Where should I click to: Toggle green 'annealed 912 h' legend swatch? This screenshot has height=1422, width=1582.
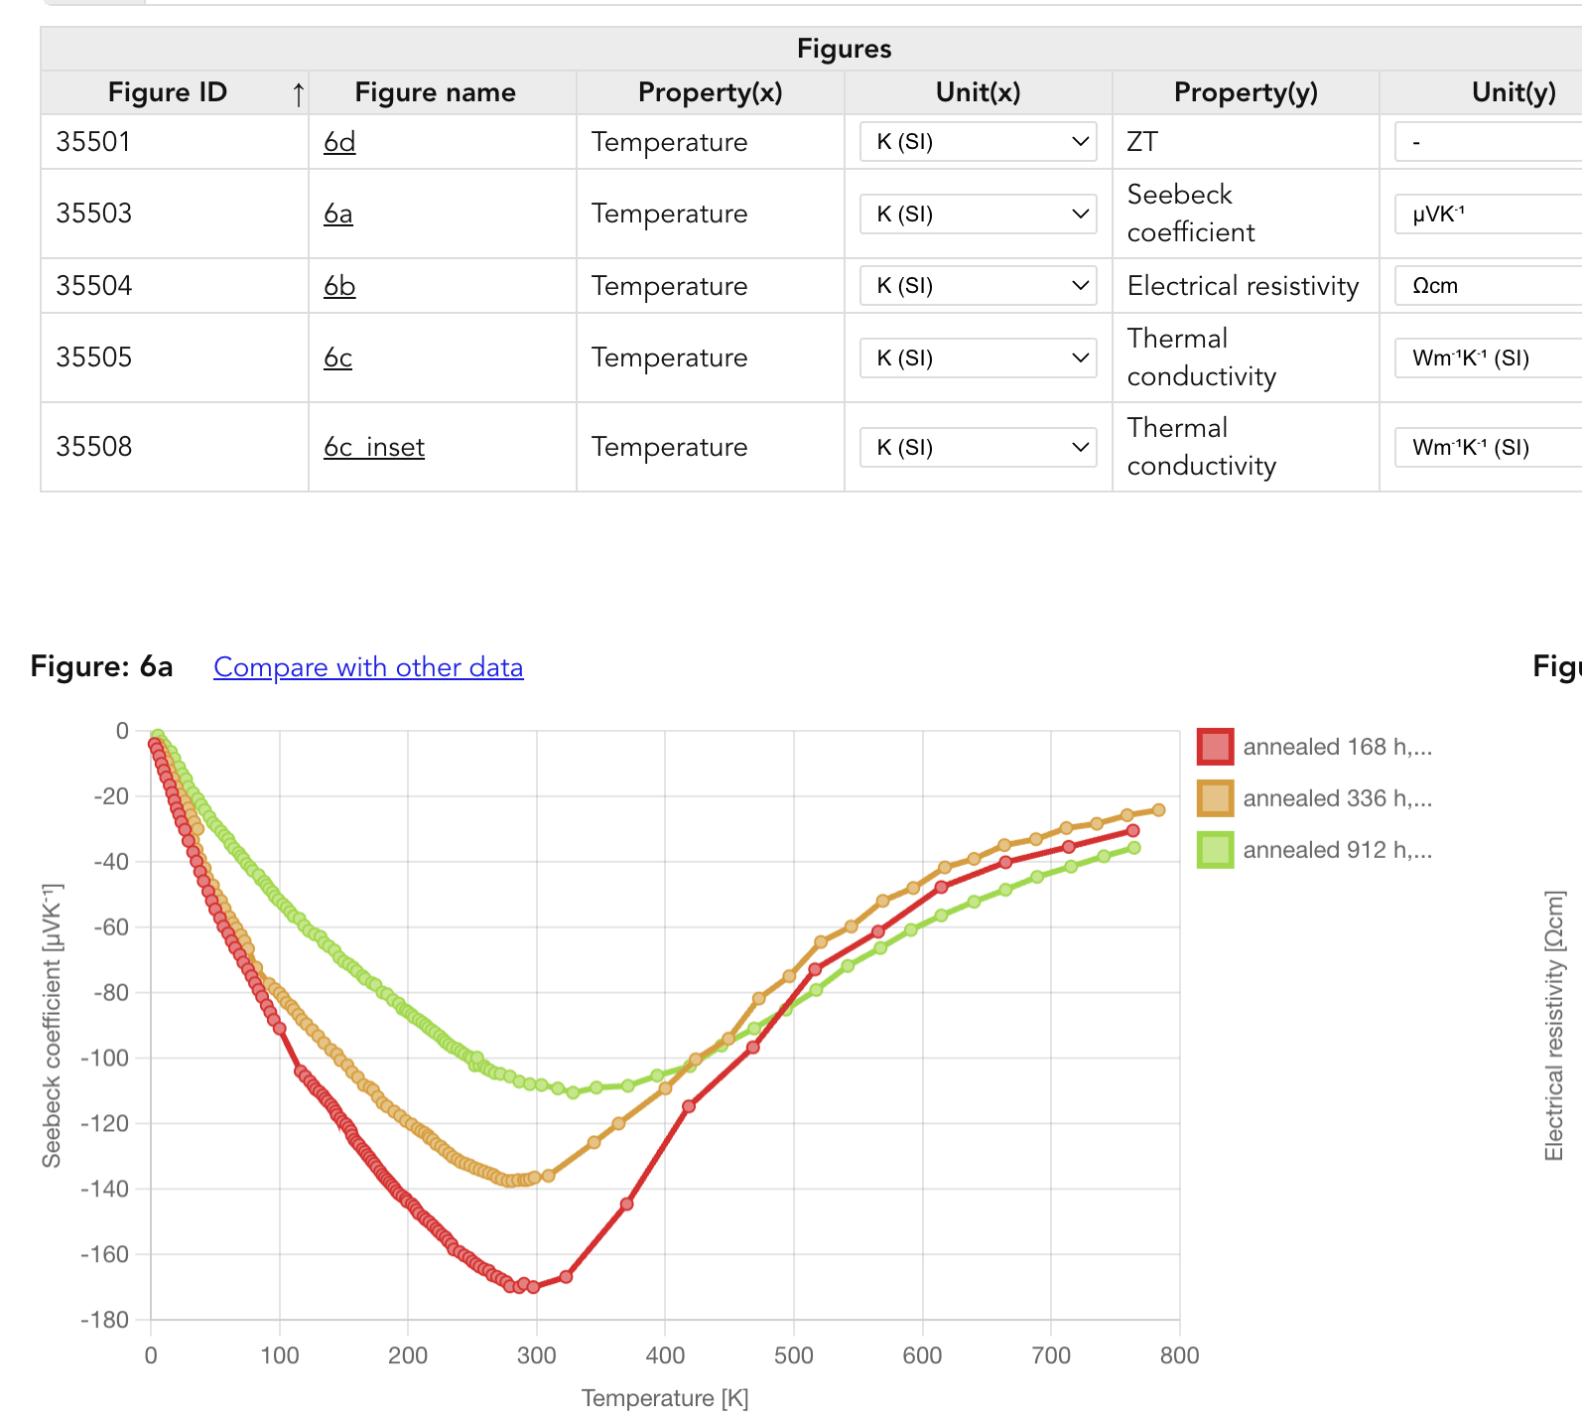1215,850
